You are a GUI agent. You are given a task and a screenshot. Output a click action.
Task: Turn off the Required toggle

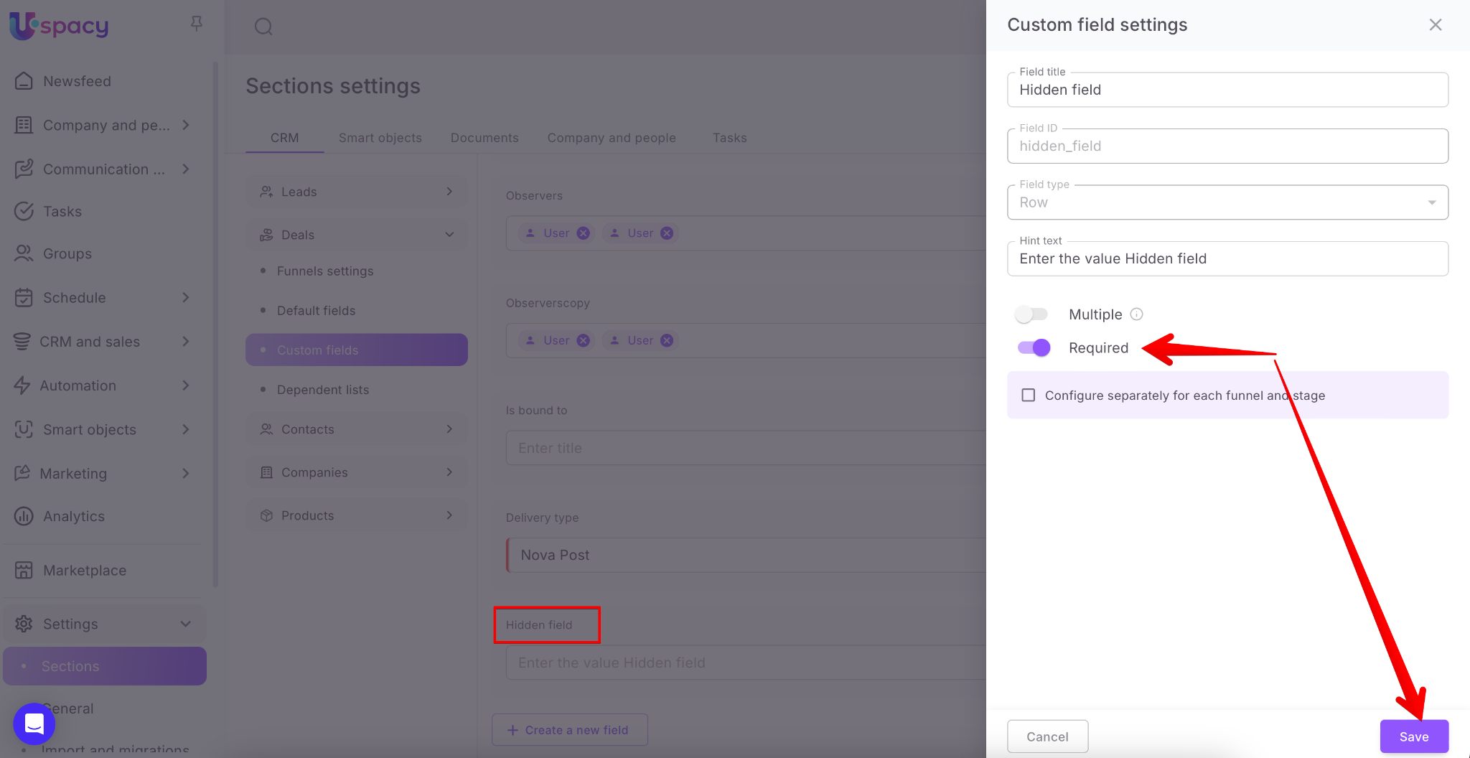click(x=1034, y=348)
